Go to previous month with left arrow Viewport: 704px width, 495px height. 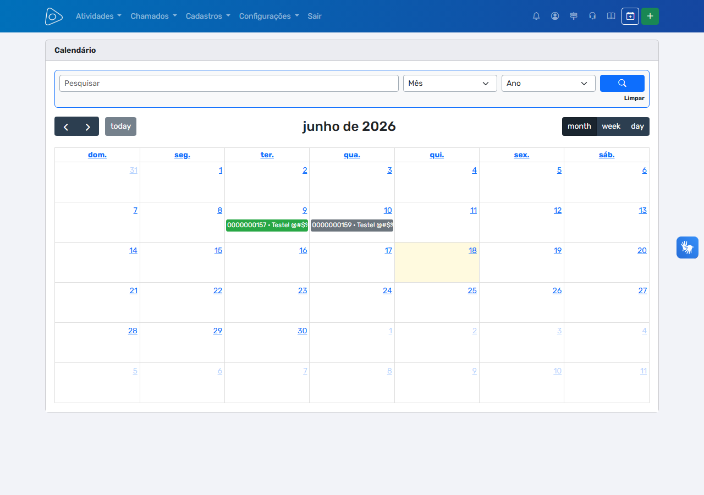coord(66,127)
